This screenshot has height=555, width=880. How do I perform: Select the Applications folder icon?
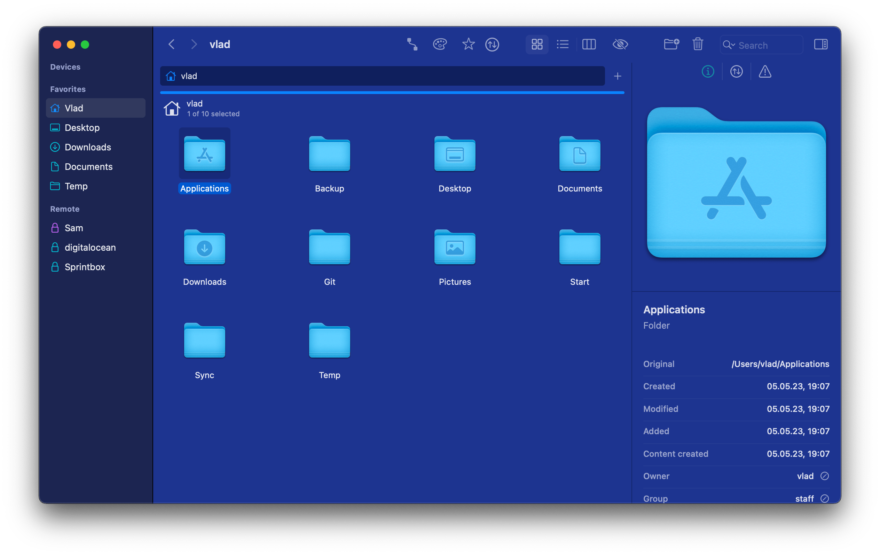pyautogui.click(x=205, y=154)
